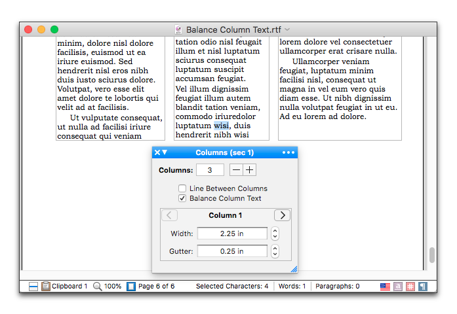Toggle show invisibles pilcrow icon
Image resolution: width=457 pixels, height=314 pixels.
424,287
